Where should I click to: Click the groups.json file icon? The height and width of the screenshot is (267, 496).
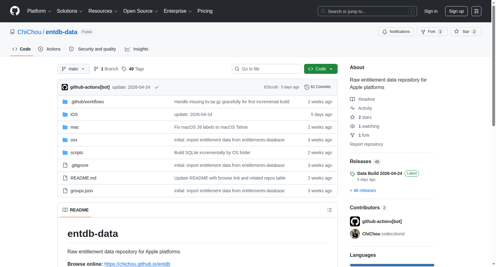[65, 191]
